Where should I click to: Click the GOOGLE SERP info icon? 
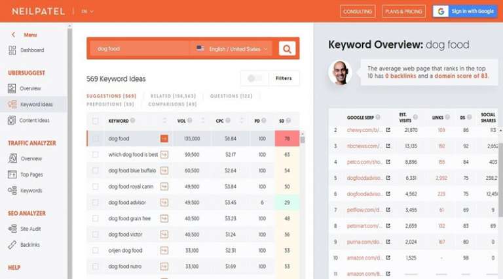pyautogui.click(x=378, y=118)
